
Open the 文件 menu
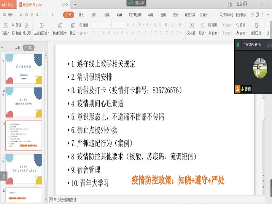10,15
